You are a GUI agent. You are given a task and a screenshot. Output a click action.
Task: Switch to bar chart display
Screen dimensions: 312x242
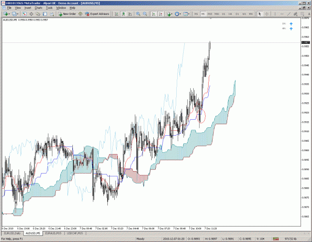(x=117, y=14)
